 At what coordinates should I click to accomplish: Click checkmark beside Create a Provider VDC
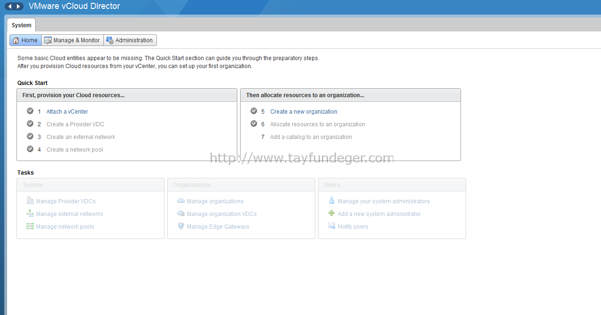click(x=30, y=124)
